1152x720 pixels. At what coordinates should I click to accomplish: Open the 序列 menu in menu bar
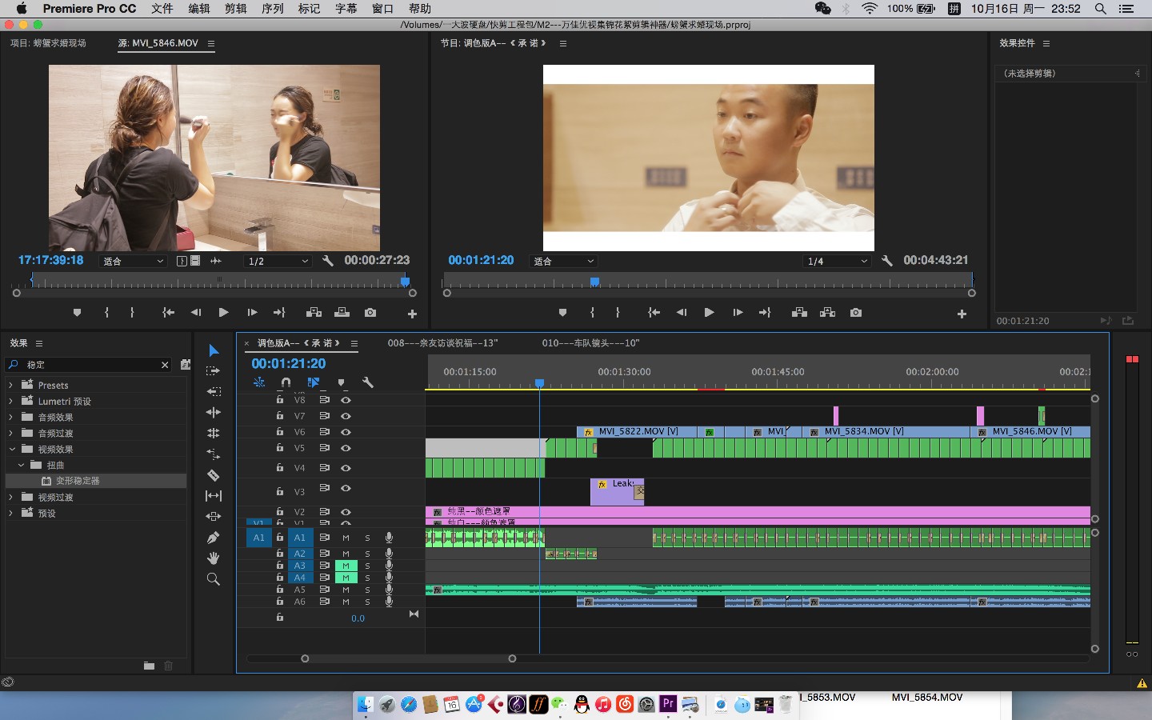[x=272, y=9]
